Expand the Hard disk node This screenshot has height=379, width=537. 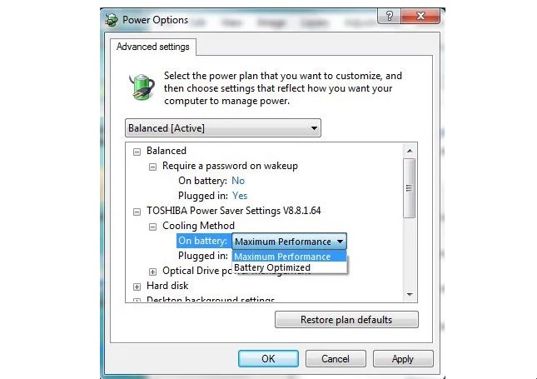coord(137,287)
